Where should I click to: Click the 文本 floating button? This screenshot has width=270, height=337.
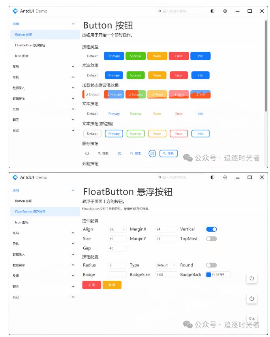(x=252, y=319)
